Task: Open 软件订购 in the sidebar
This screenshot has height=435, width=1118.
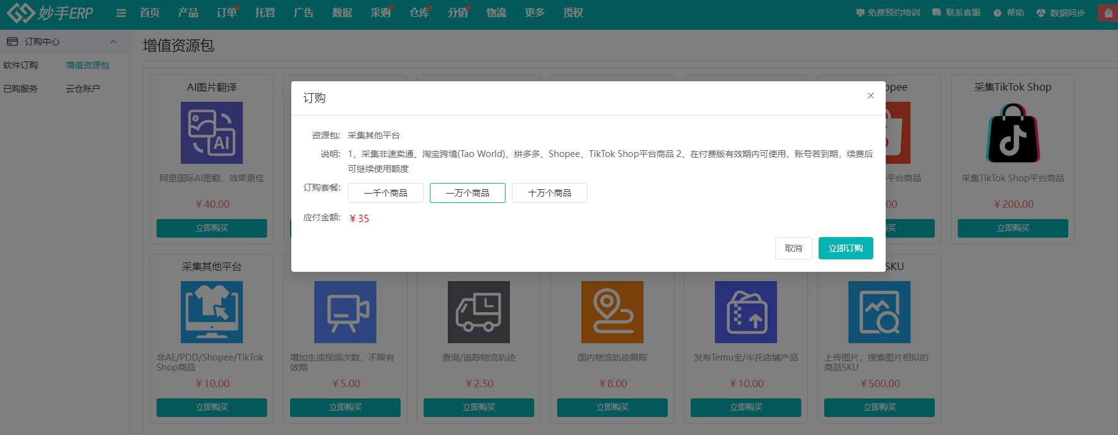Action: coord(20,65)
